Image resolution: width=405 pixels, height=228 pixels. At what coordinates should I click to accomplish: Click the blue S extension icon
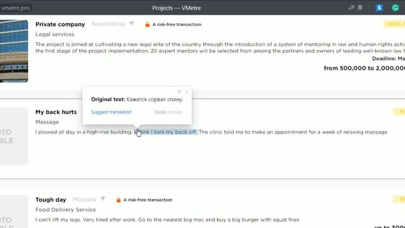tap(379, 8)
